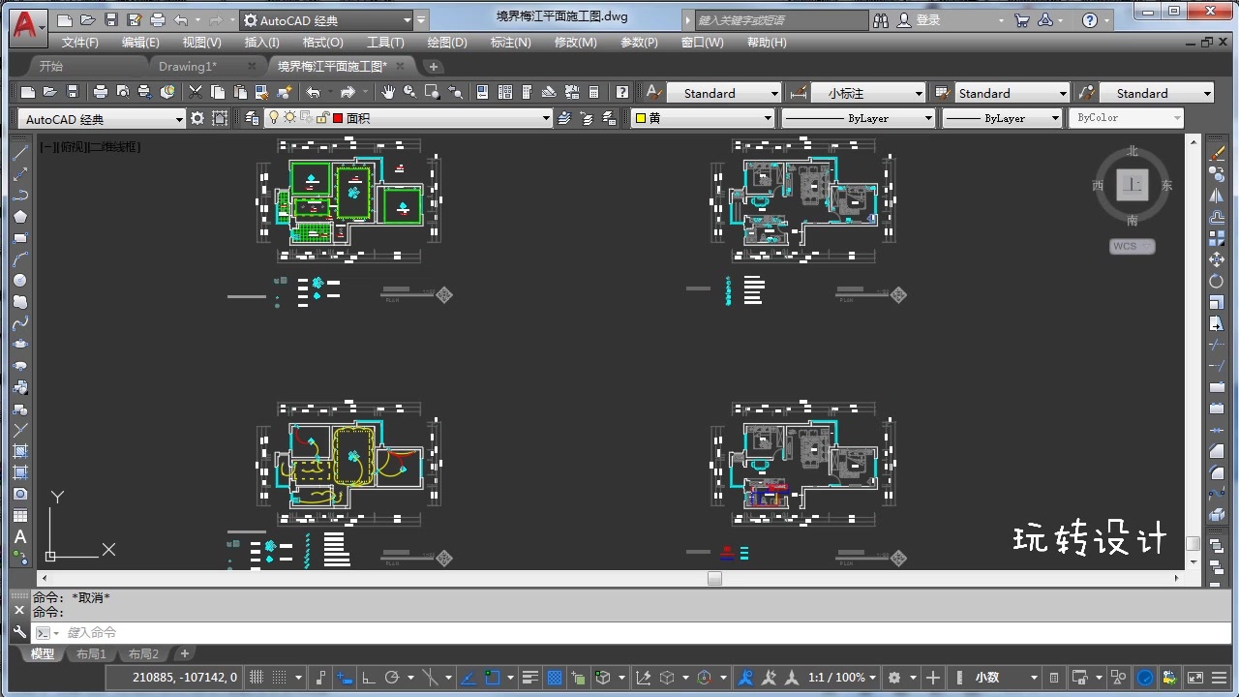This screenshot has width=1239, height=697.
Task: Switch to the 开始 tab
Action: [51, 66]
